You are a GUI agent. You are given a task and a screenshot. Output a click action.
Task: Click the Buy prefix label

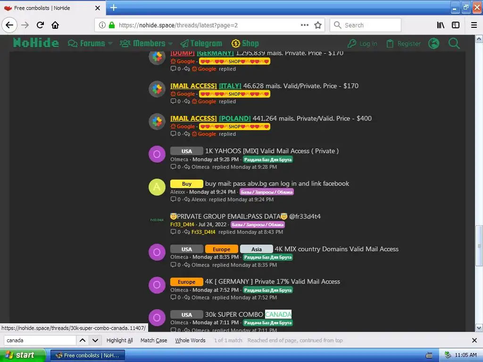click(187, 184)
